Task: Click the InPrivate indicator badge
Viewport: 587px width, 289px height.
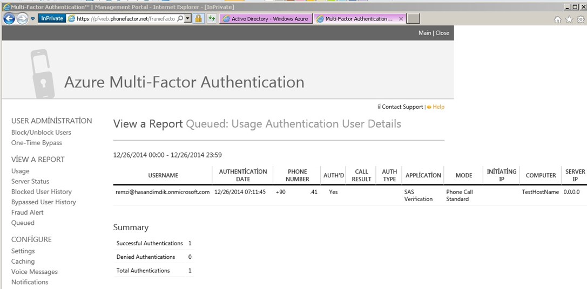Action: click(x=52, y=18)
